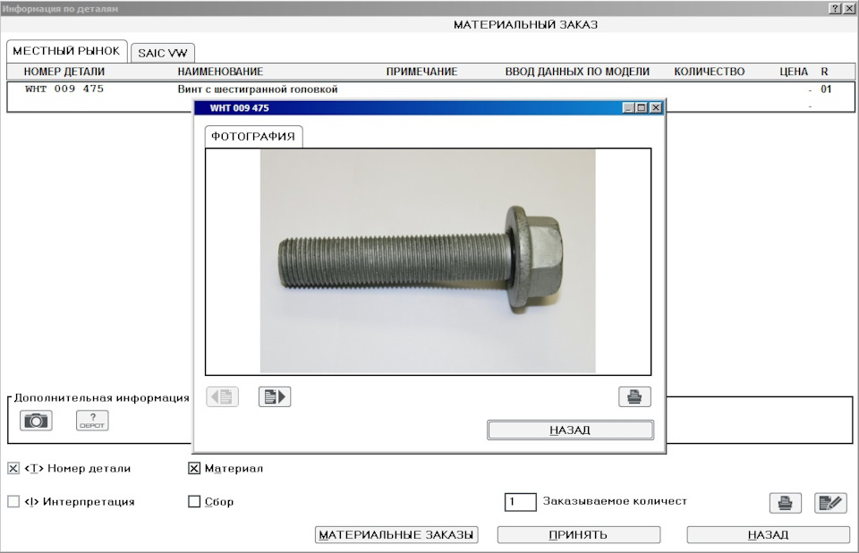Click the DEPOT question icon
This screenshot has height=553, width=859.
[x=93, y=420]
